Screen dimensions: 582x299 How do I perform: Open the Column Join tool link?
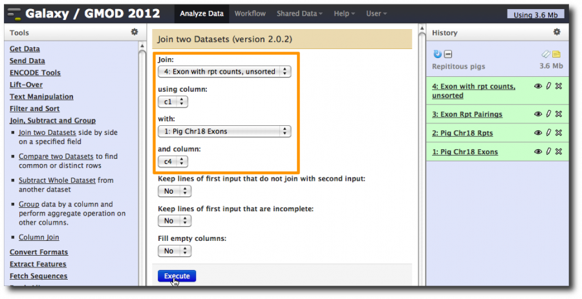click(x=39, y=237)
